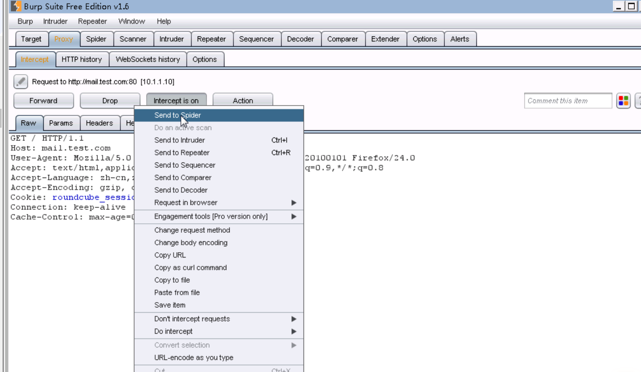Click the GET / HTTP/1.1 request line

pos(47,139)
